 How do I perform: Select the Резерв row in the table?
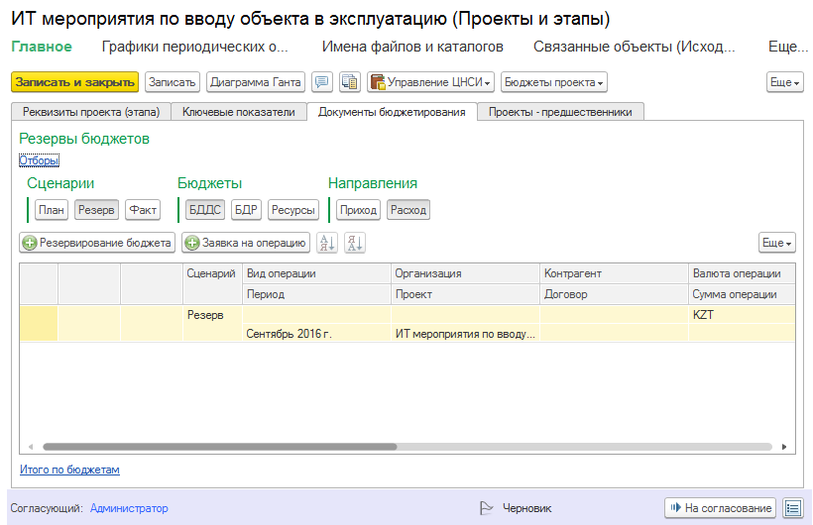tap(407, 324)
